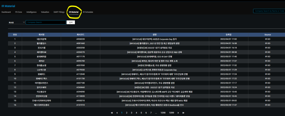Click company name 휠라홀딩스 in row 2
Screen dimensions: 285x116
click(41, 43)
